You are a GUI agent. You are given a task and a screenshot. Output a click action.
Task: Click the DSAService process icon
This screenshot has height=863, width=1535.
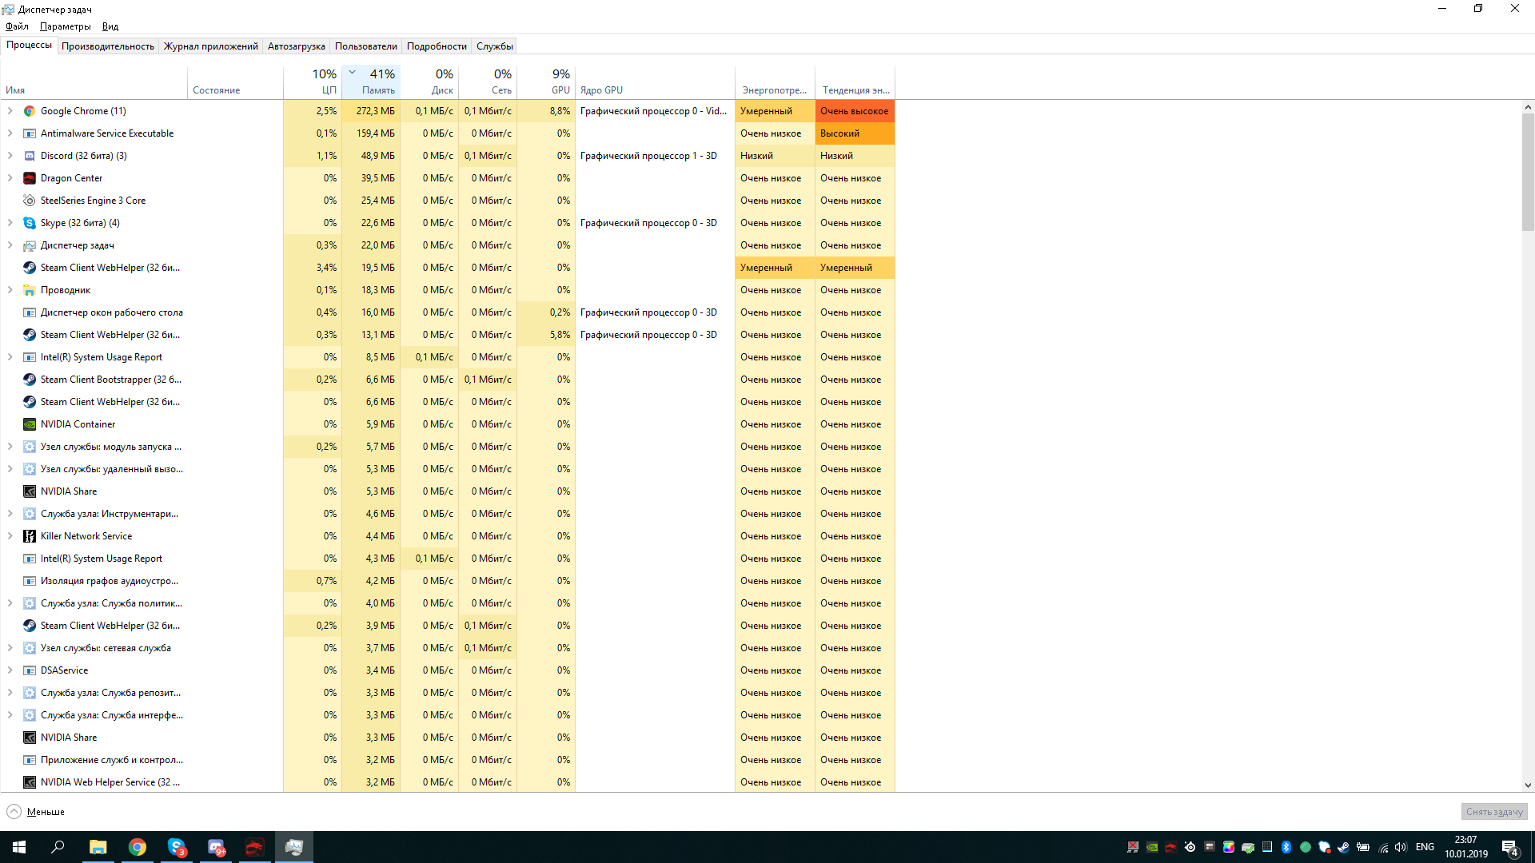coord(29,669)
